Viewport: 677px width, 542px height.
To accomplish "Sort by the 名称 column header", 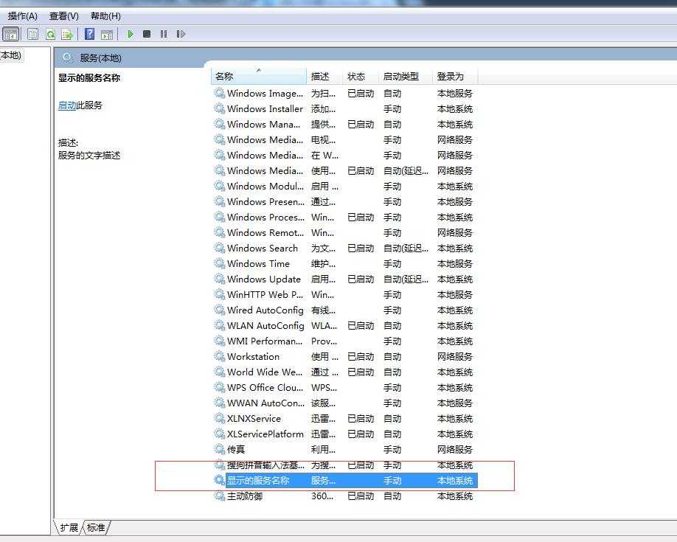I will [259, 77].
